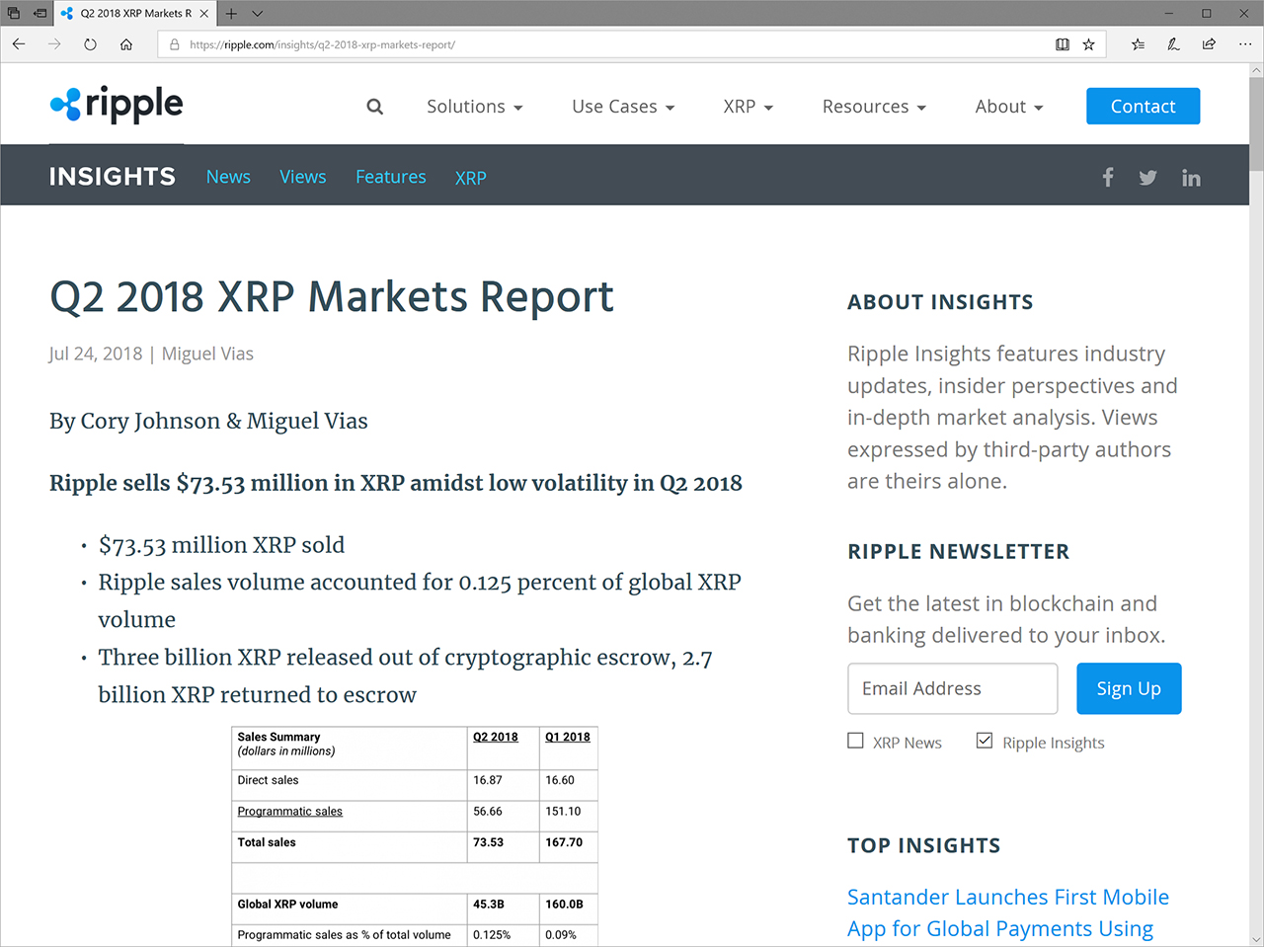Open the search on the Ripple site
The height and width of the screenshot is (947, 1264).
374,106
